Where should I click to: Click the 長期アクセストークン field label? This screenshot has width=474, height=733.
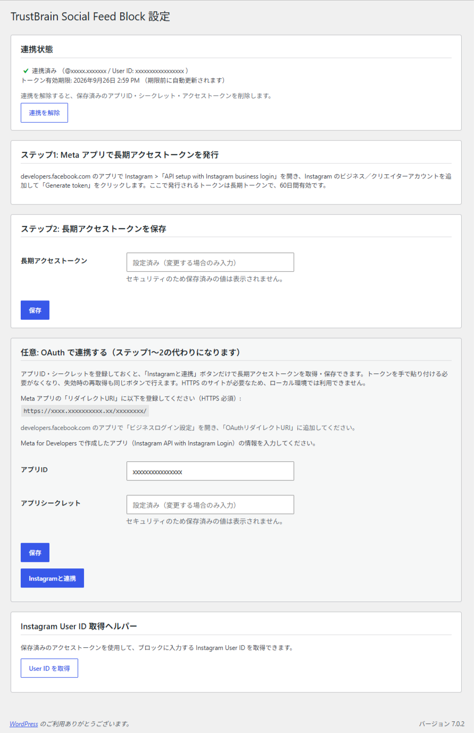pos(54,260)
